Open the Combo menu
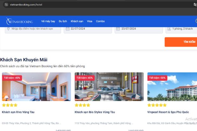The width and height of the screenshot is (197, 131). (100, 21)
